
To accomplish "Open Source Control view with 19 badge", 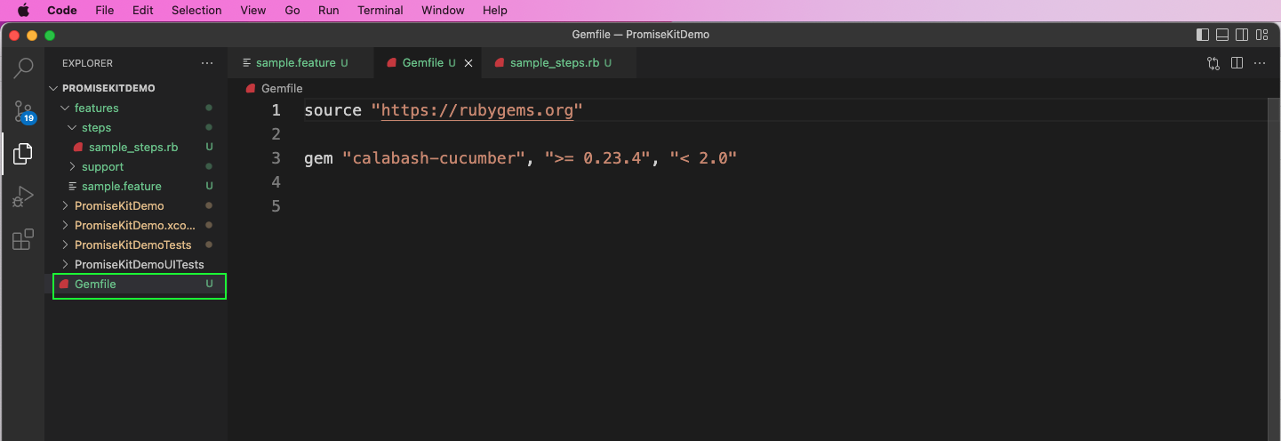I will click(23, 111).
